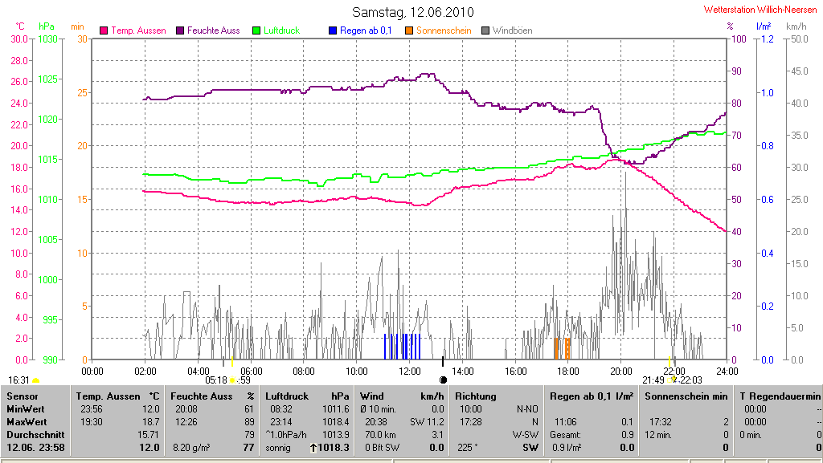The width and height of the screenshot is (823, 463).
Task: Click the °C axis unit label
Action: (20, 26)
